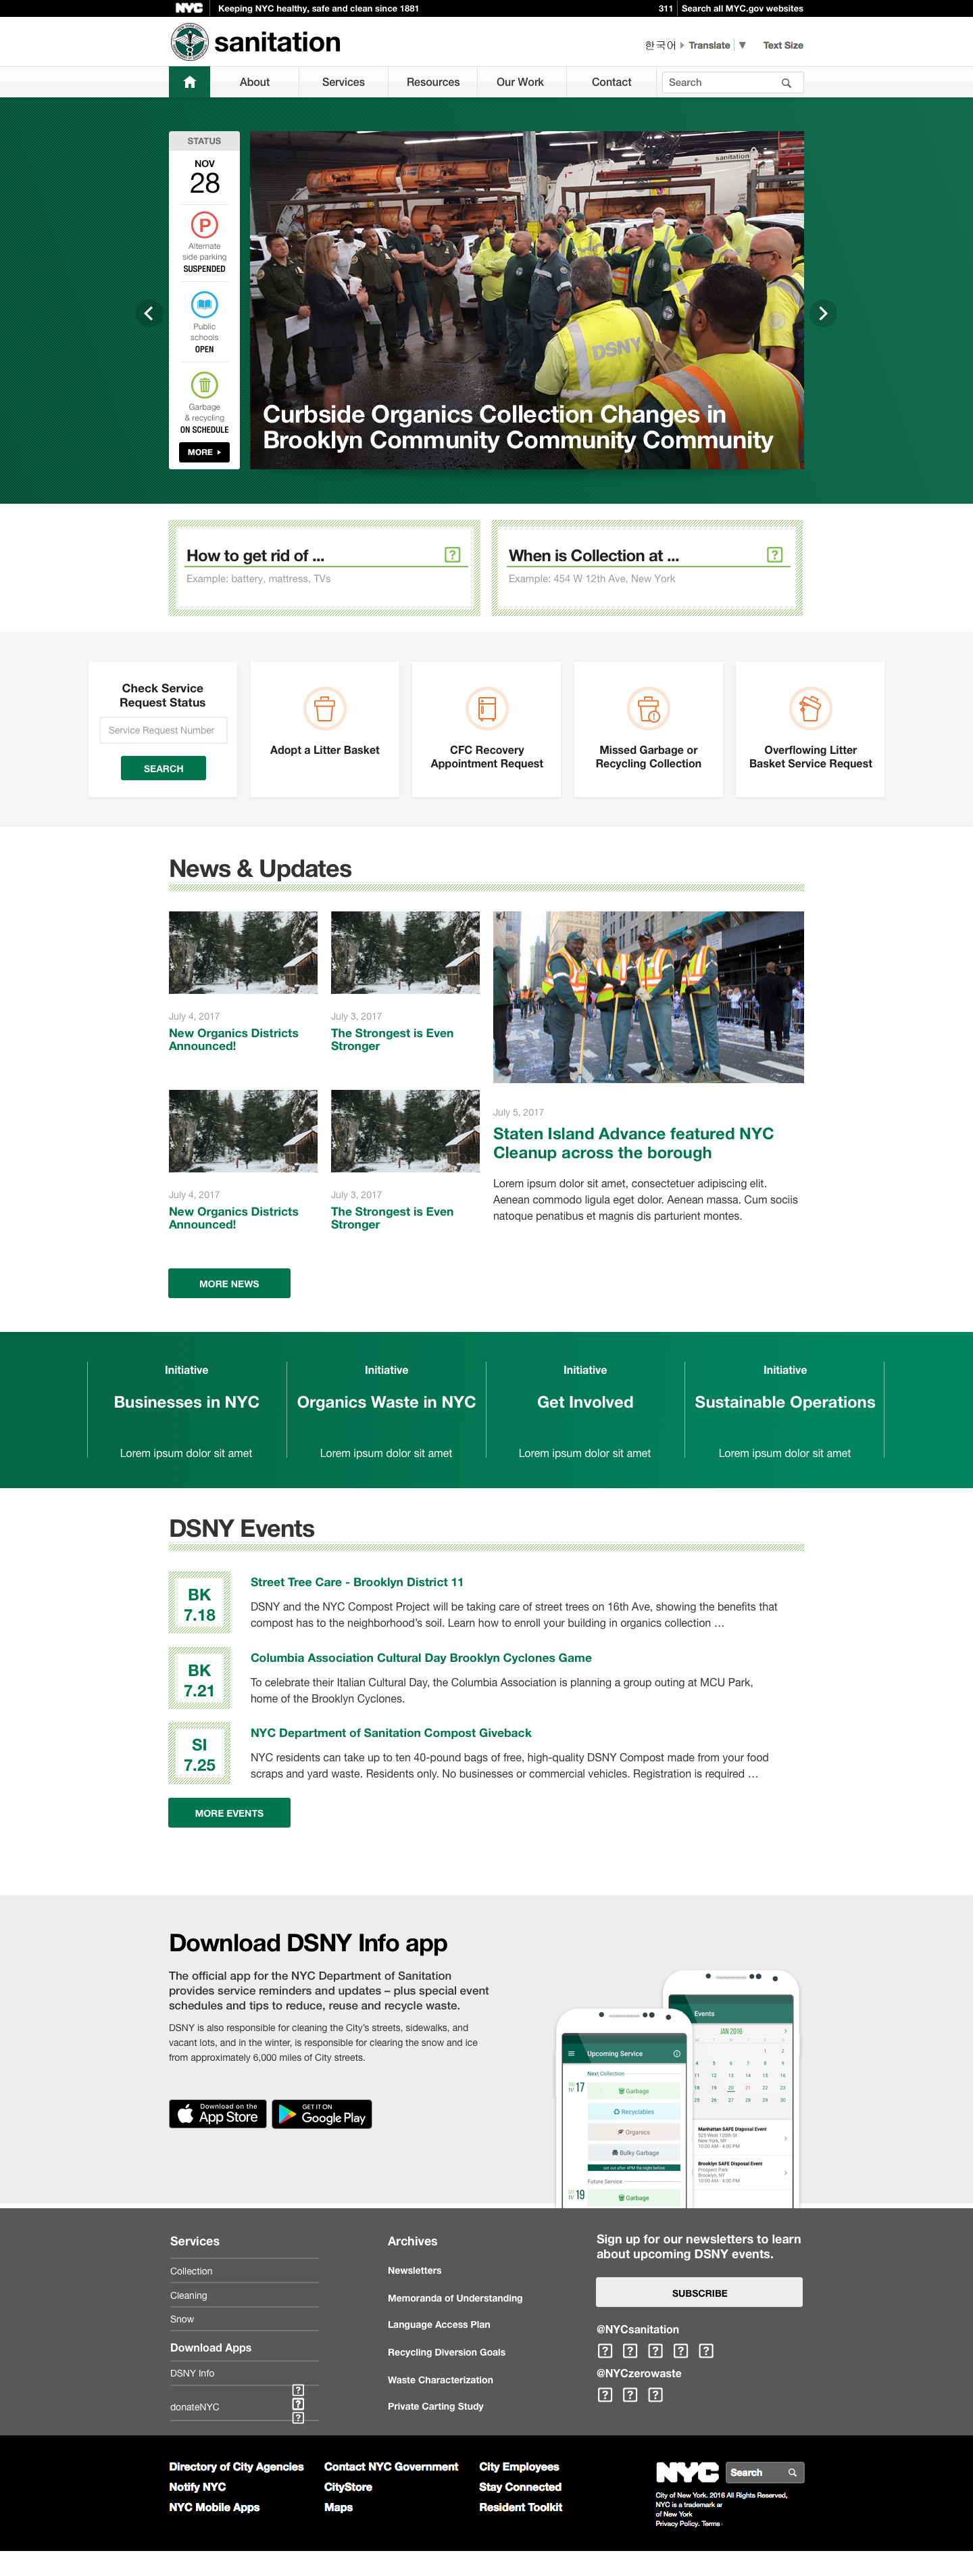
Task: Open Directory of City Agencies link
Action: pyautogui.click(x=236, y=2467)
